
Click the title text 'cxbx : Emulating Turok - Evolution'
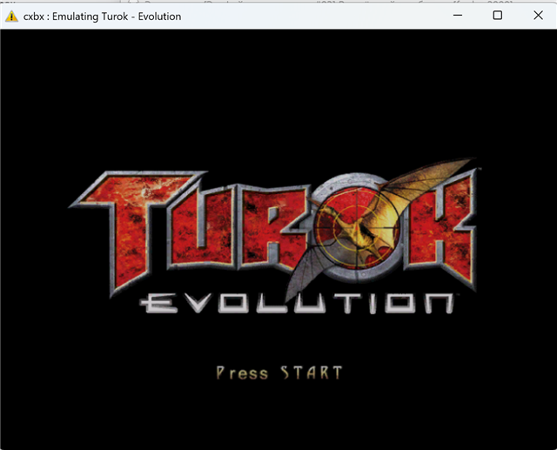(x=103, y=17)
